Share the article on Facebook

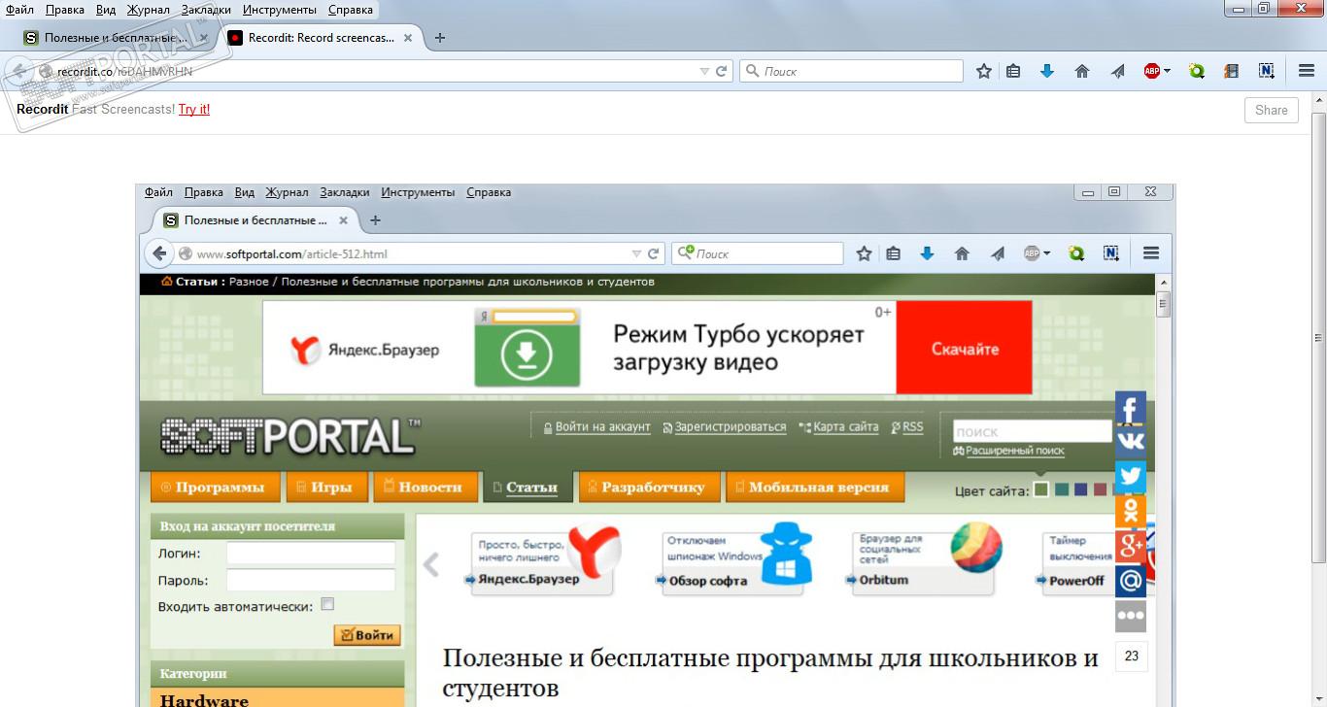click(1131, 408)
